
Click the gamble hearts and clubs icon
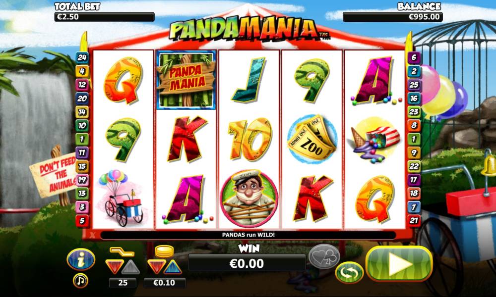[324, 256]
